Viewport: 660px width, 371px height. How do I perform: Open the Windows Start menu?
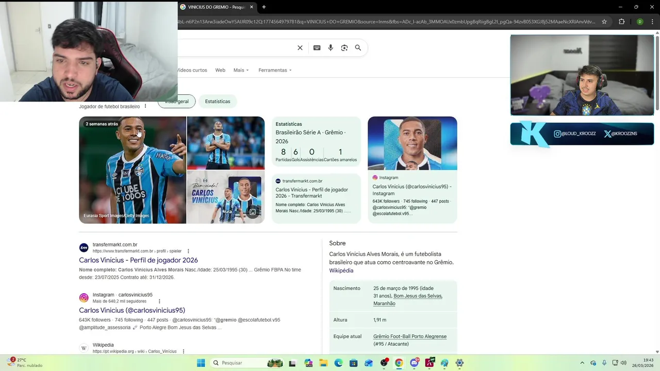point(201,363)
